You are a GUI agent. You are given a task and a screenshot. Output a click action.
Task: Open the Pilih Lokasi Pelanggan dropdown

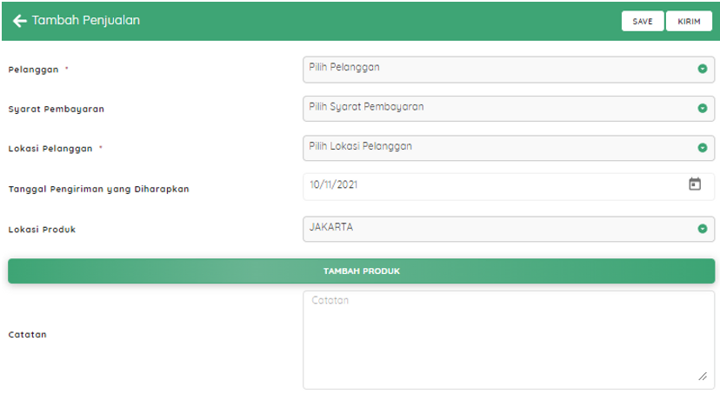pos(509,148)
